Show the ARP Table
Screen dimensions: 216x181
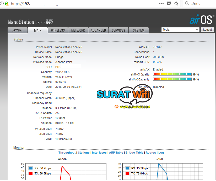click(116, 153)
